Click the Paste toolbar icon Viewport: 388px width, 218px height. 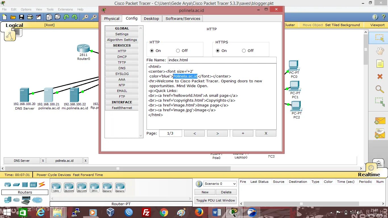pyautogui.click(x=58, y=17)
